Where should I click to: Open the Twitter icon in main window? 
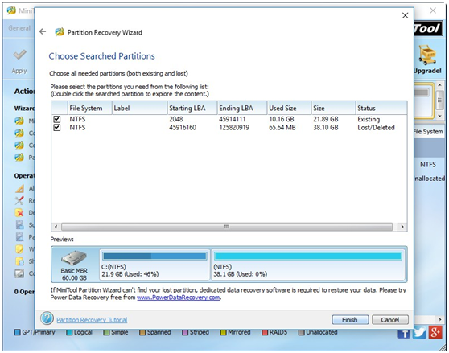pos(419,332)
